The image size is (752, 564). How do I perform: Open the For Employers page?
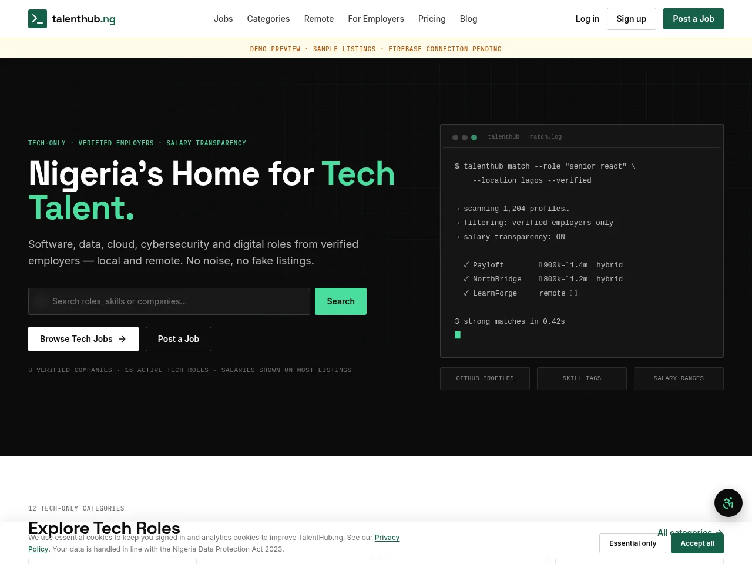tap(376, 19)
